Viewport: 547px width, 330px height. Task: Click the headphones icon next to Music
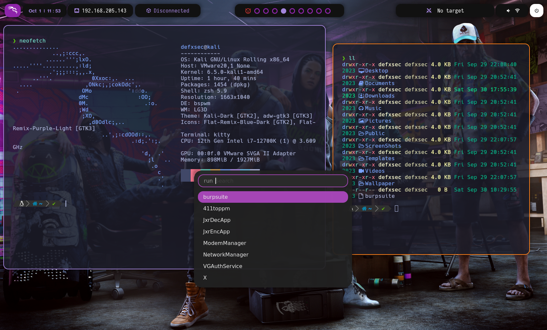click(361, 108)
